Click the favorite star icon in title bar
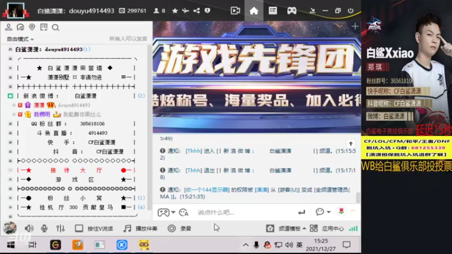 (175, 11)
